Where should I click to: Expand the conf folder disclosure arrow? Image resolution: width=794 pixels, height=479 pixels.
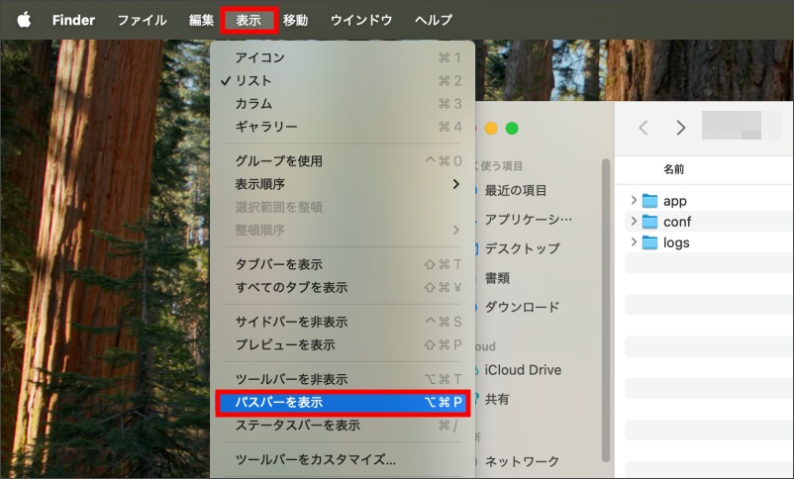(x=634, y=222)
